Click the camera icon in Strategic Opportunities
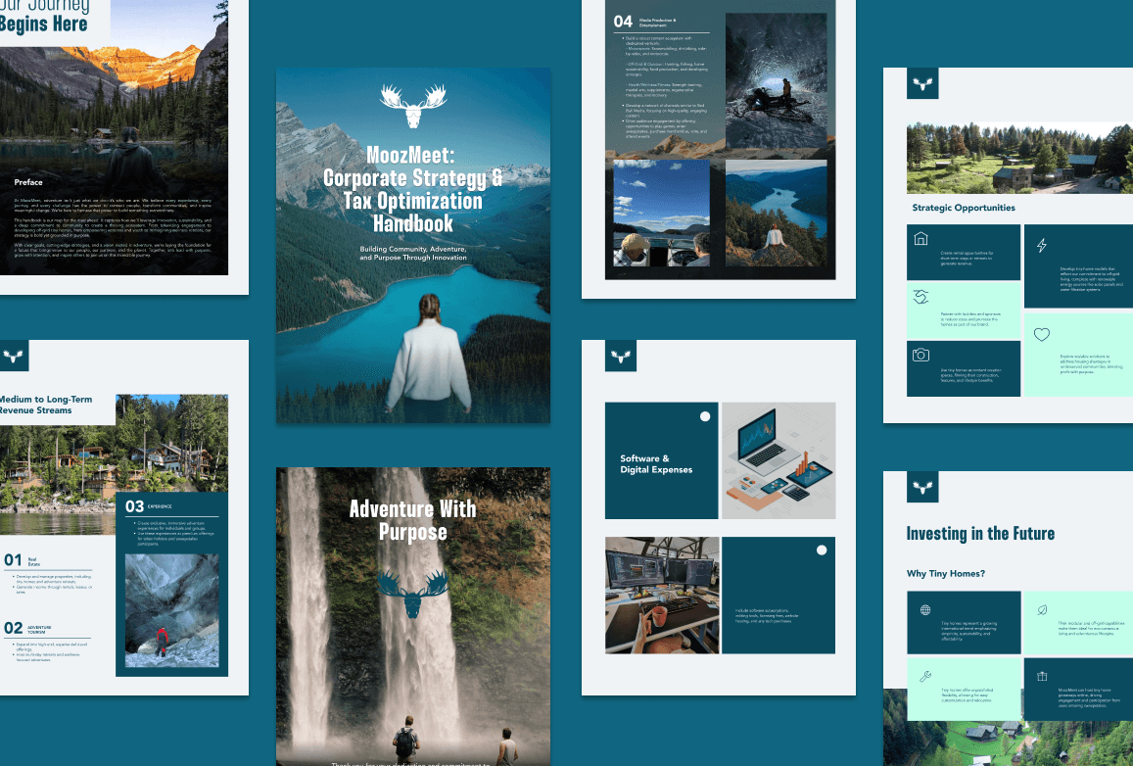The height and width of the screenshot is (766, 1133). tap(921, 355)
